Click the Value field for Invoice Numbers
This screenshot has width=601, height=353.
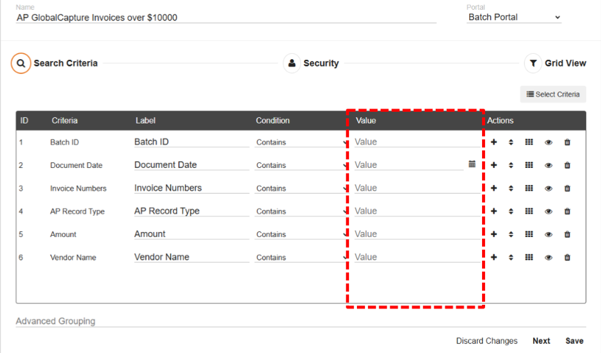click(x=417, y=188)
